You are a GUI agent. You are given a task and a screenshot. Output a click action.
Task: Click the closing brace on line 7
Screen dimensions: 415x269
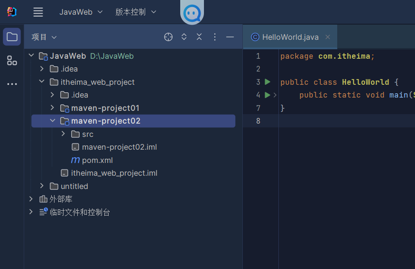[x=282, y=108]
